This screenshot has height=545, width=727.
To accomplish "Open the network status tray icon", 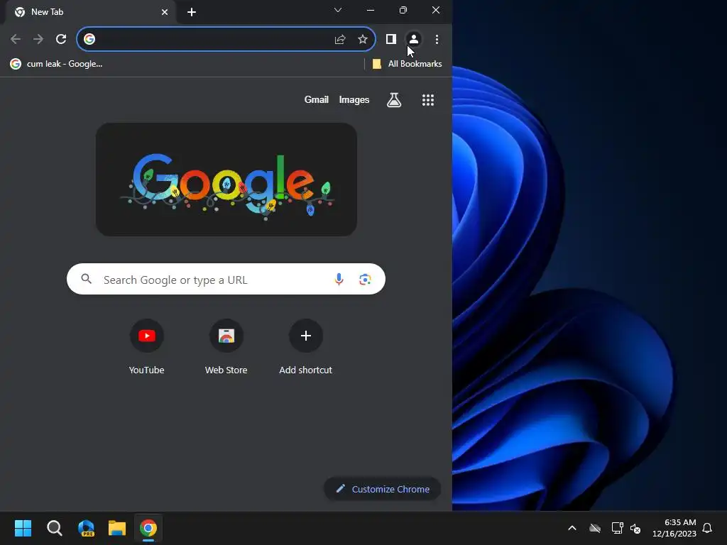I will 617,528.
